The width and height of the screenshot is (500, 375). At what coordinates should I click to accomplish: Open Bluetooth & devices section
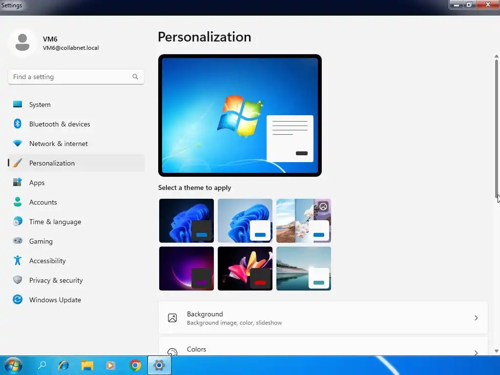point(76,124)
